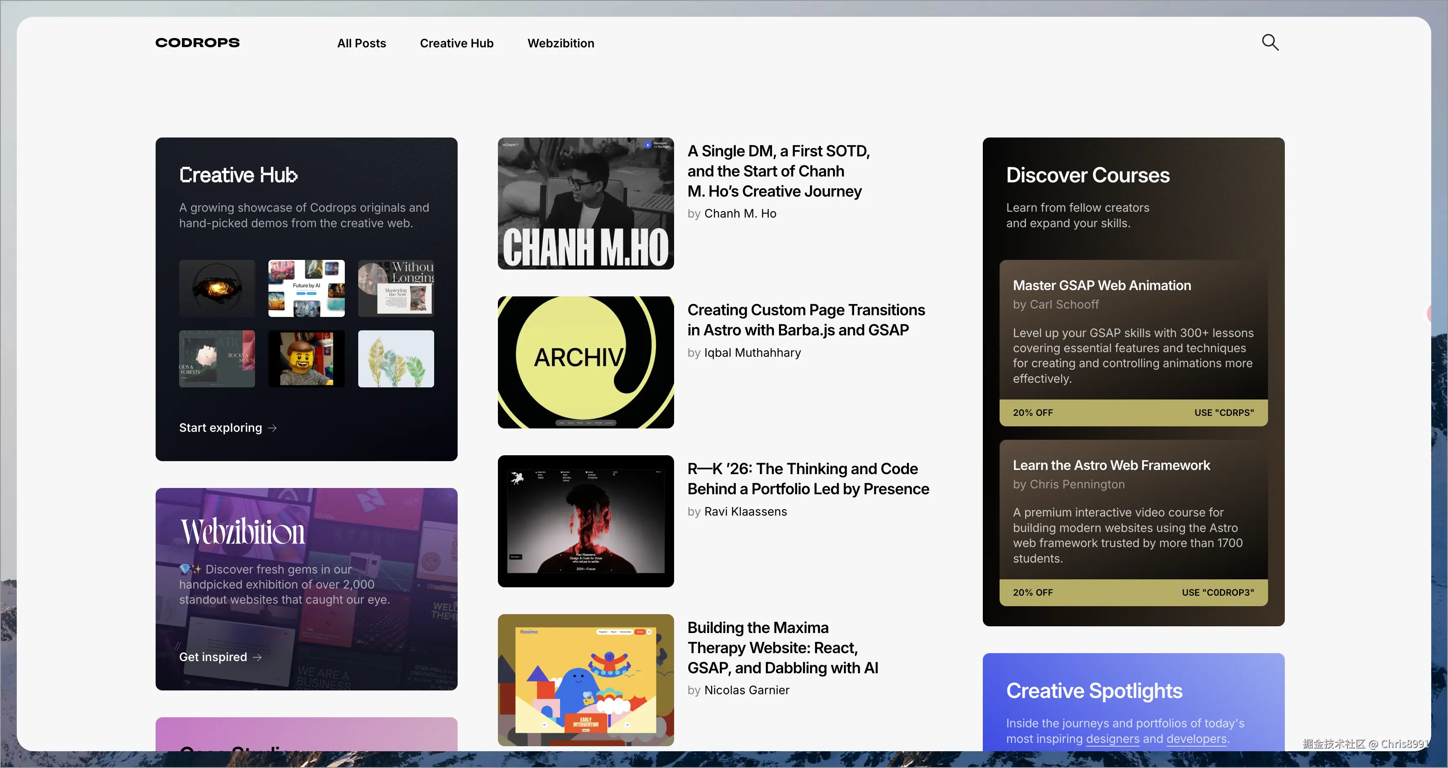Viewport: 1448px width, 768px height.
Task: Open Webzibition navigation link
Action: pyautogui.click(x=560, y=43)
